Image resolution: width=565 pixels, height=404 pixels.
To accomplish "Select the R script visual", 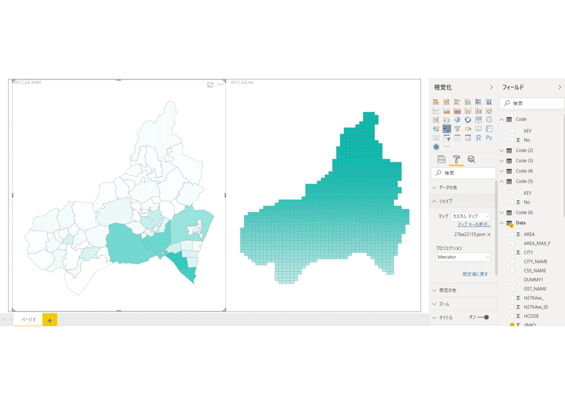I will click(479, 138).
